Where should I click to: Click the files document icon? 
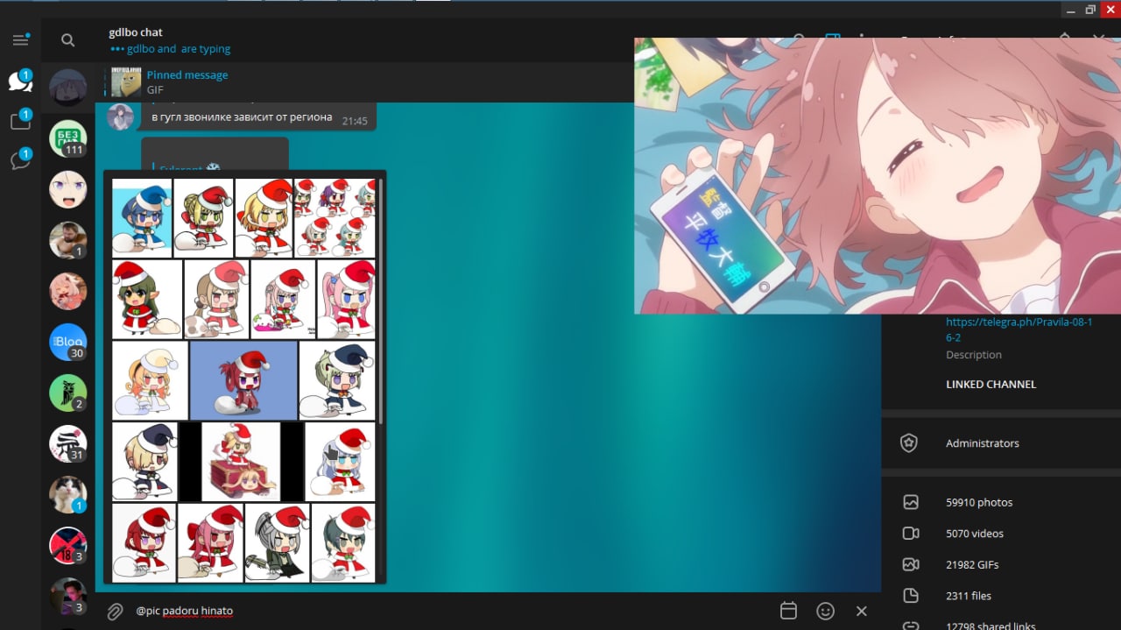click(911, 596)
